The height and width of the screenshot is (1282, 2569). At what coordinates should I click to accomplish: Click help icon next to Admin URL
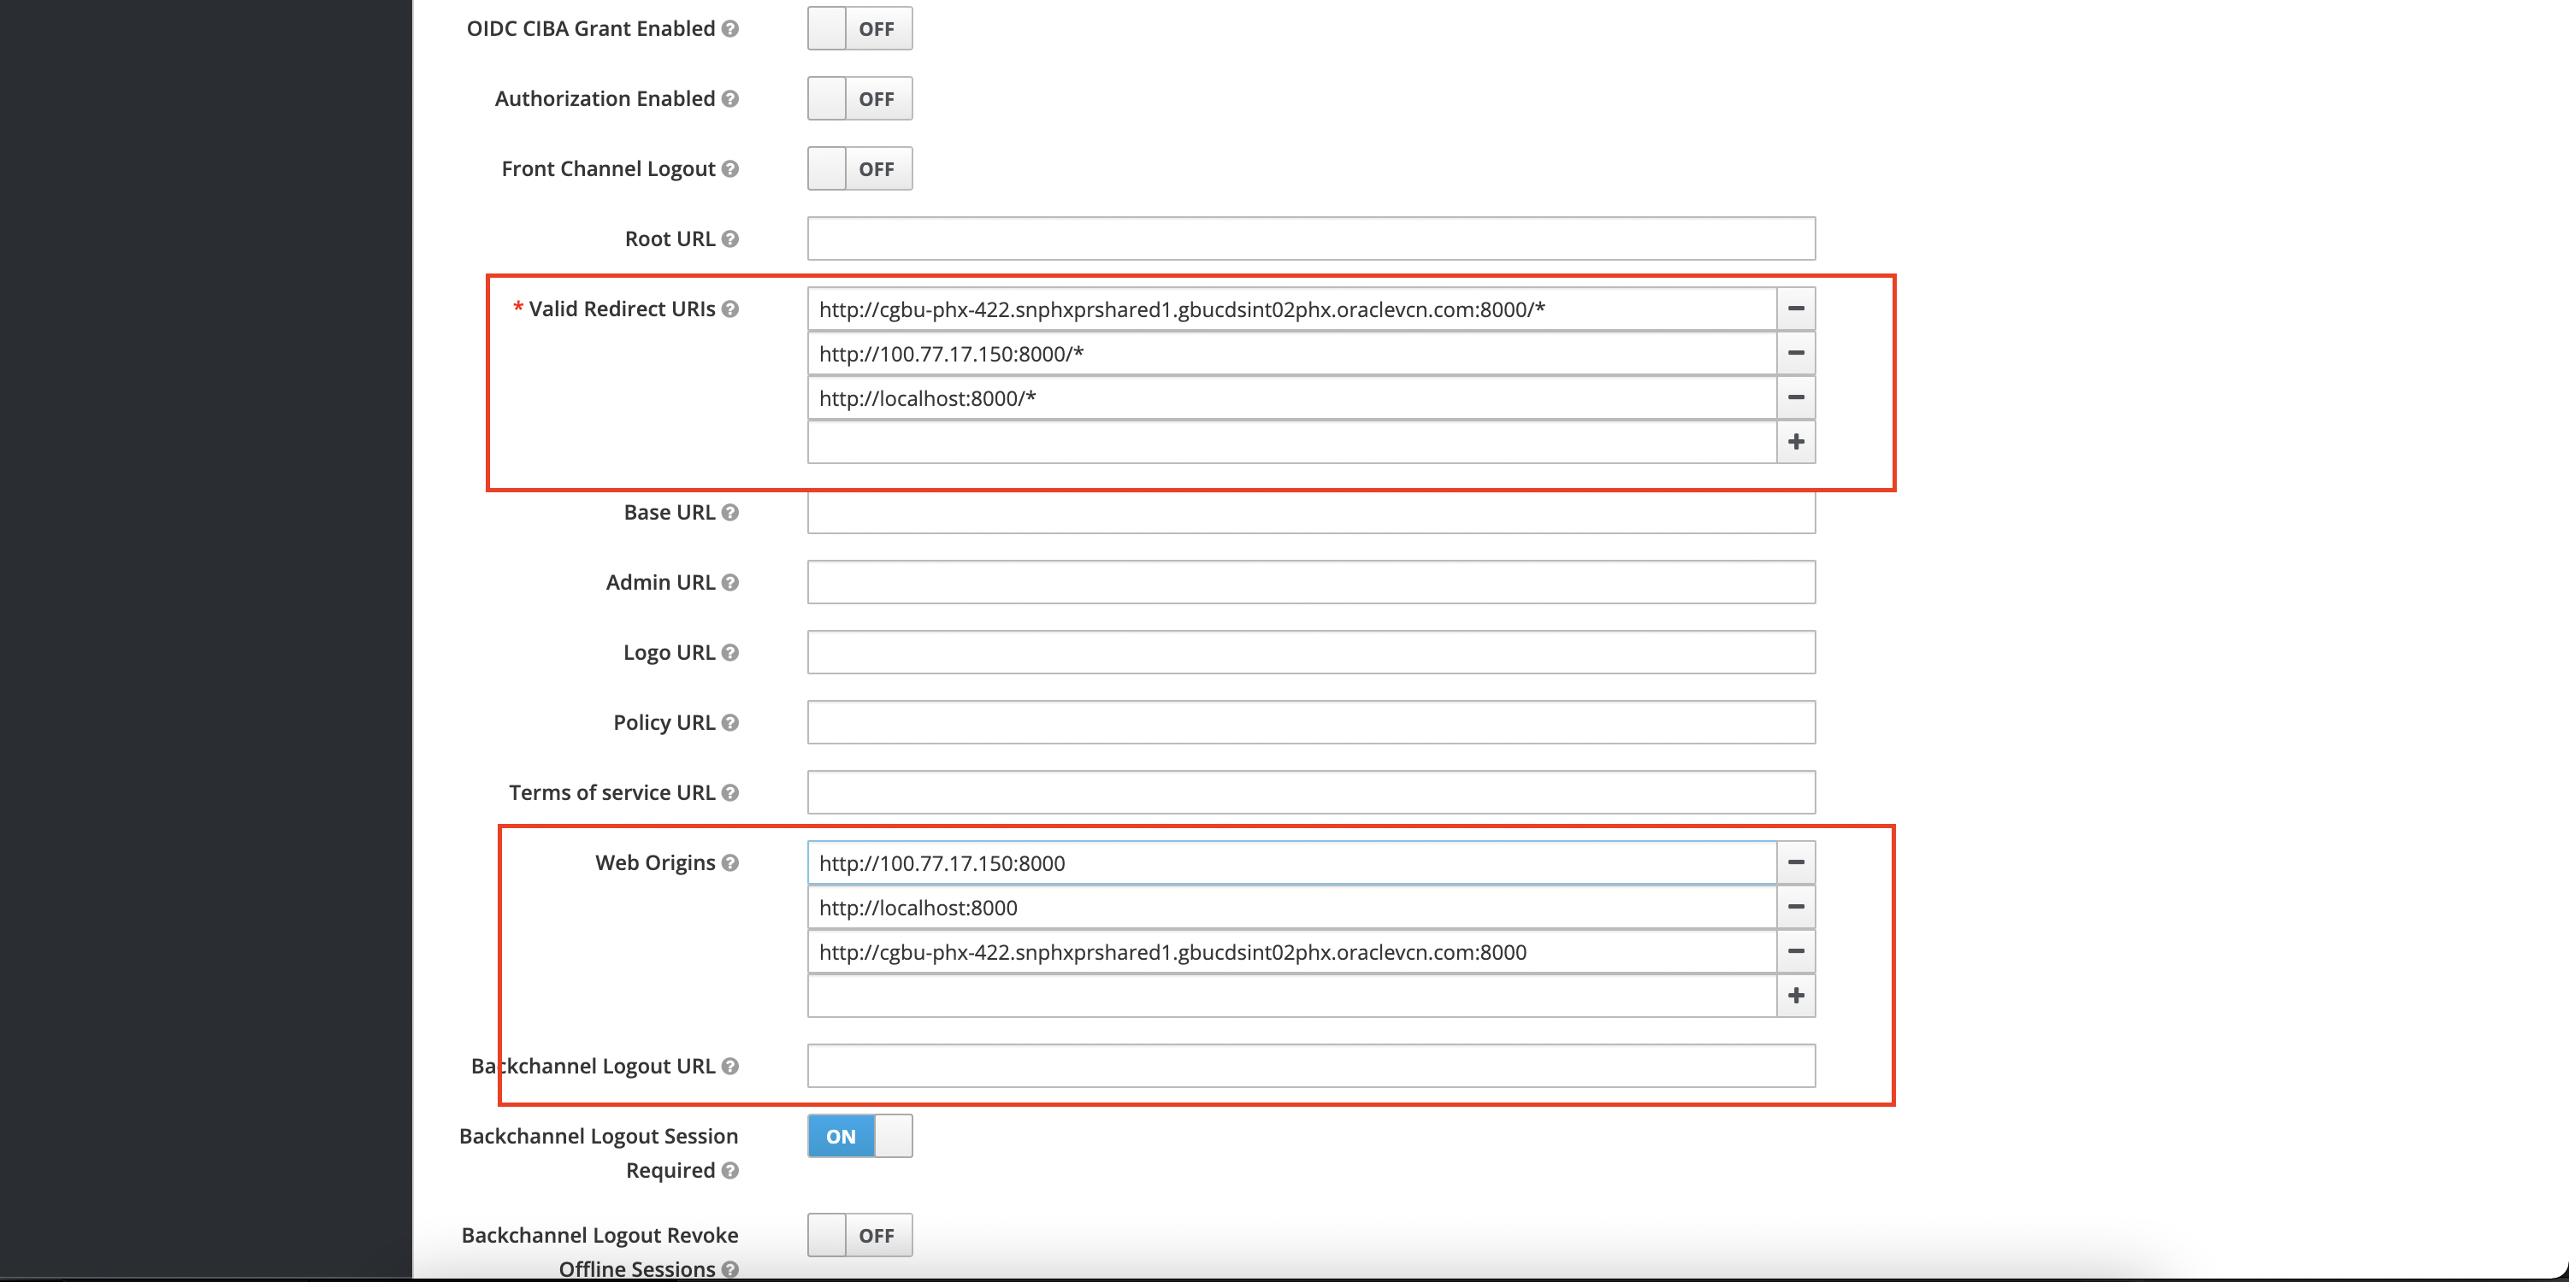(730, 582)
